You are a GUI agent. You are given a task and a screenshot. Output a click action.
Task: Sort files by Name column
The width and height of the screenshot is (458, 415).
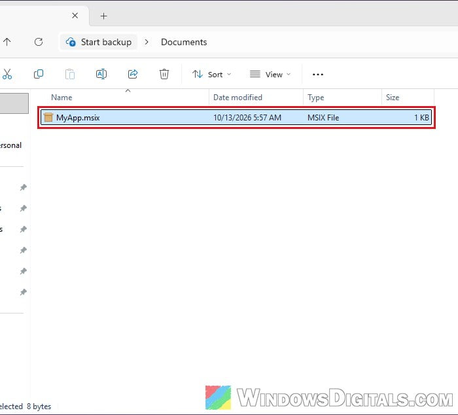pyautogui.click(x=62, y=98)
